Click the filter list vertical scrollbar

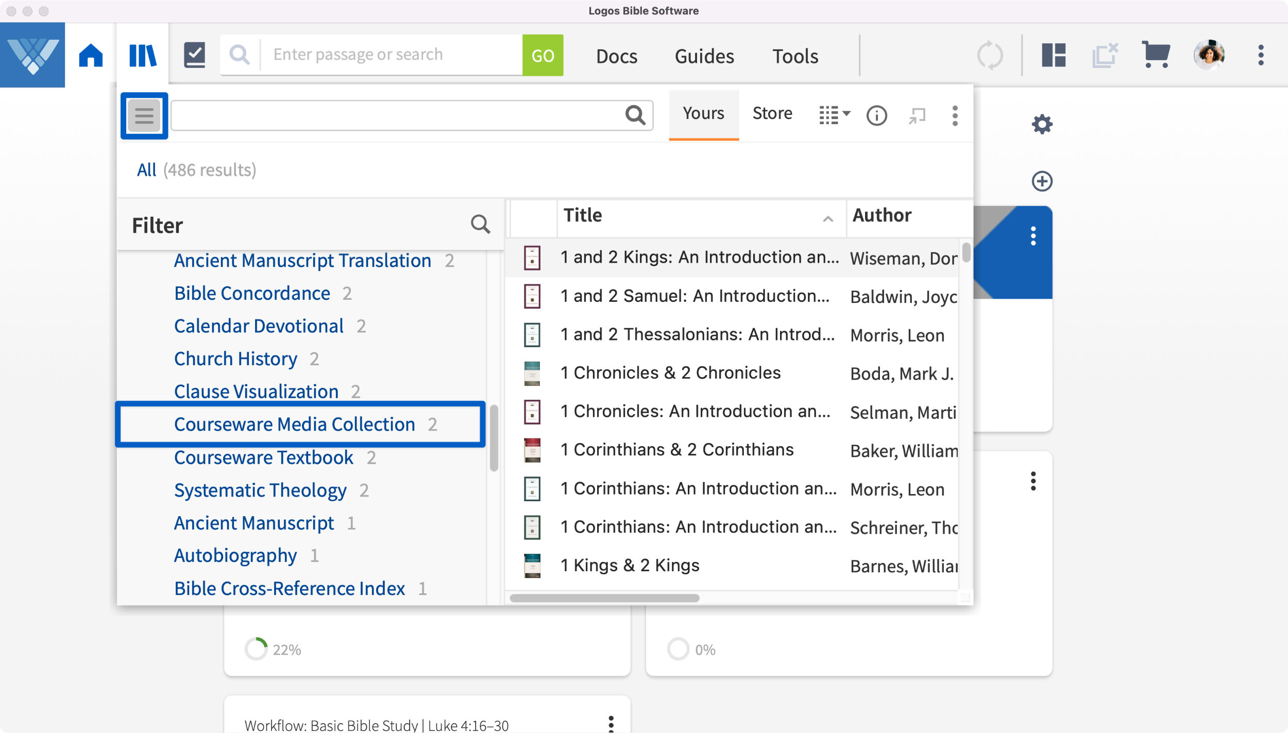coord(494,438)
